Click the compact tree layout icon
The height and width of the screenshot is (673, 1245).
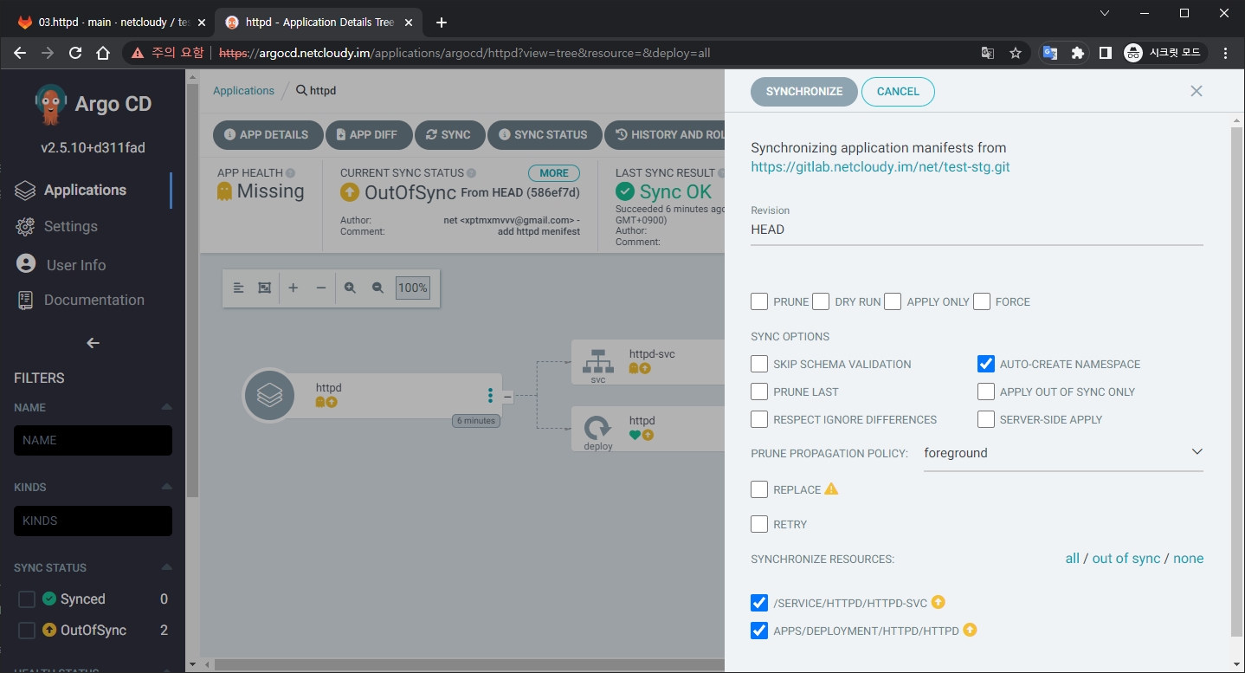point(239,288)
